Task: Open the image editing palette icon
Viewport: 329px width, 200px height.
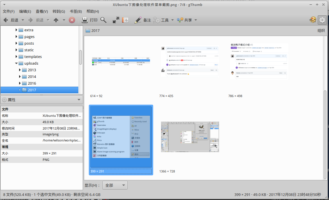Action: (313, 20)
